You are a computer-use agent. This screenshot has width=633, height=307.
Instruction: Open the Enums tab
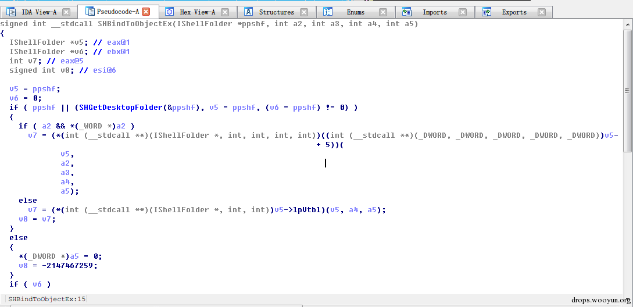coord(355,12)
